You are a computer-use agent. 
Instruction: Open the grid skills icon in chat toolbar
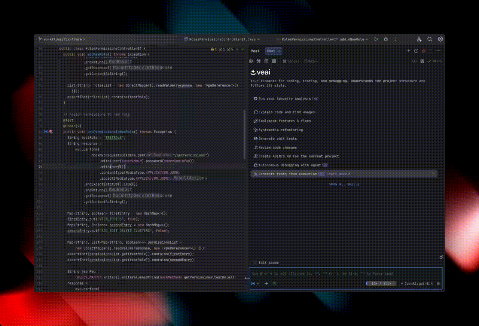[x=274, y=61]
